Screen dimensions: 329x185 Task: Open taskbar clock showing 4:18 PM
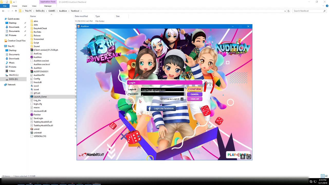(322, 181)
